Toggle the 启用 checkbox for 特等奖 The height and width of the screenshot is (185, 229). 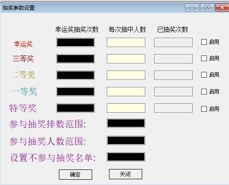tap(204, 109)
